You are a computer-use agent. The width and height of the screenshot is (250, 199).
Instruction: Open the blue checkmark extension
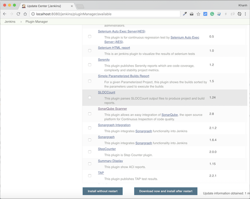(x=205, y=14)
